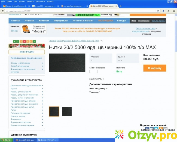Viewport: 177px width, 142px height.
Task: Click the Кол-во фасовок quantity input field
Action: pos(93,71)
